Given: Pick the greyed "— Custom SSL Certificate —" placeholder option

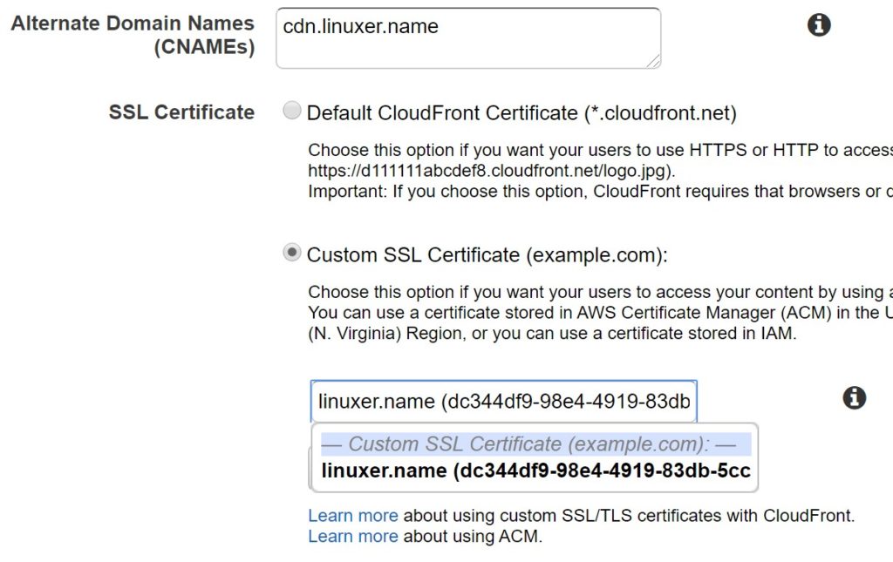Looking at the screenshot, I should click(x=528, y=444).
